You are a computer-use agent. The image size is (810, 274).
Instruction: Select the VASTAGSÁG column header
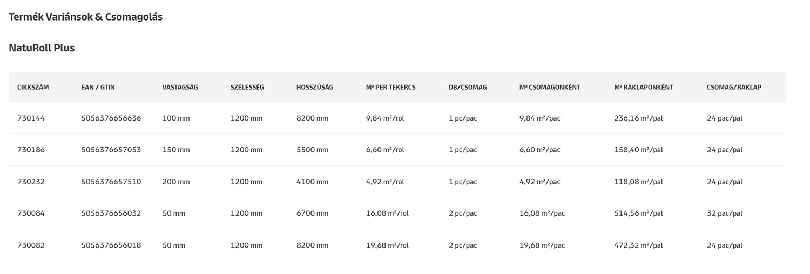point(180,87)
